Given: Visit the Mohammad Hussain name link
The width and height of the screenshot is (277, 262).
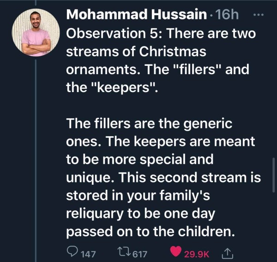Looking at the screenshot, I should tap(136, 15).
